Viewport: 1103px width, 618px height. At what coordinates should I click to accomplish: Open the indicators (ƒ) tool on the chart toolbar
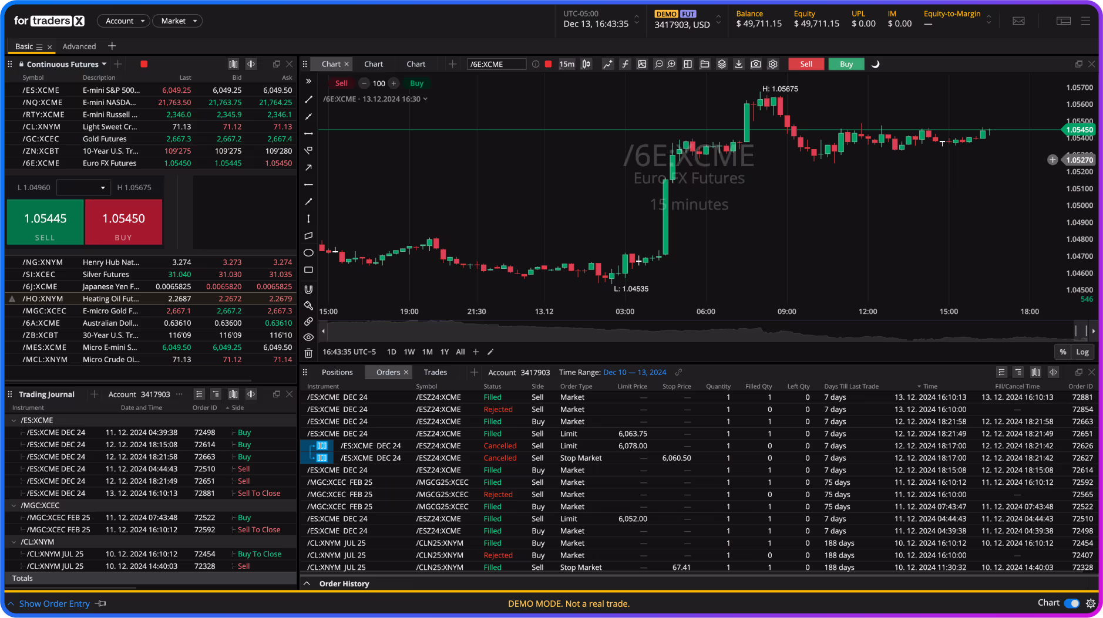[x=624, y=64]
